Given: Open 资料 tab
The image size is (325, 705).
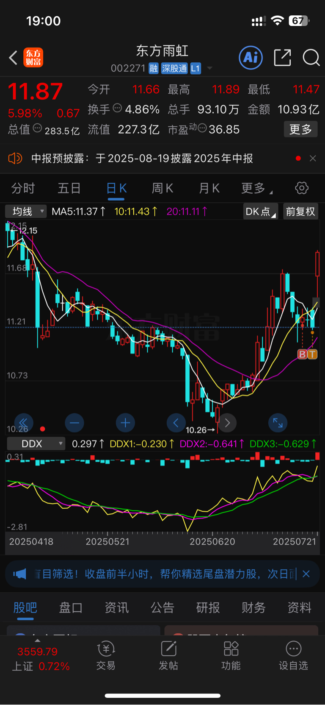Looking at the screenshot, I should tap(299, 607).
